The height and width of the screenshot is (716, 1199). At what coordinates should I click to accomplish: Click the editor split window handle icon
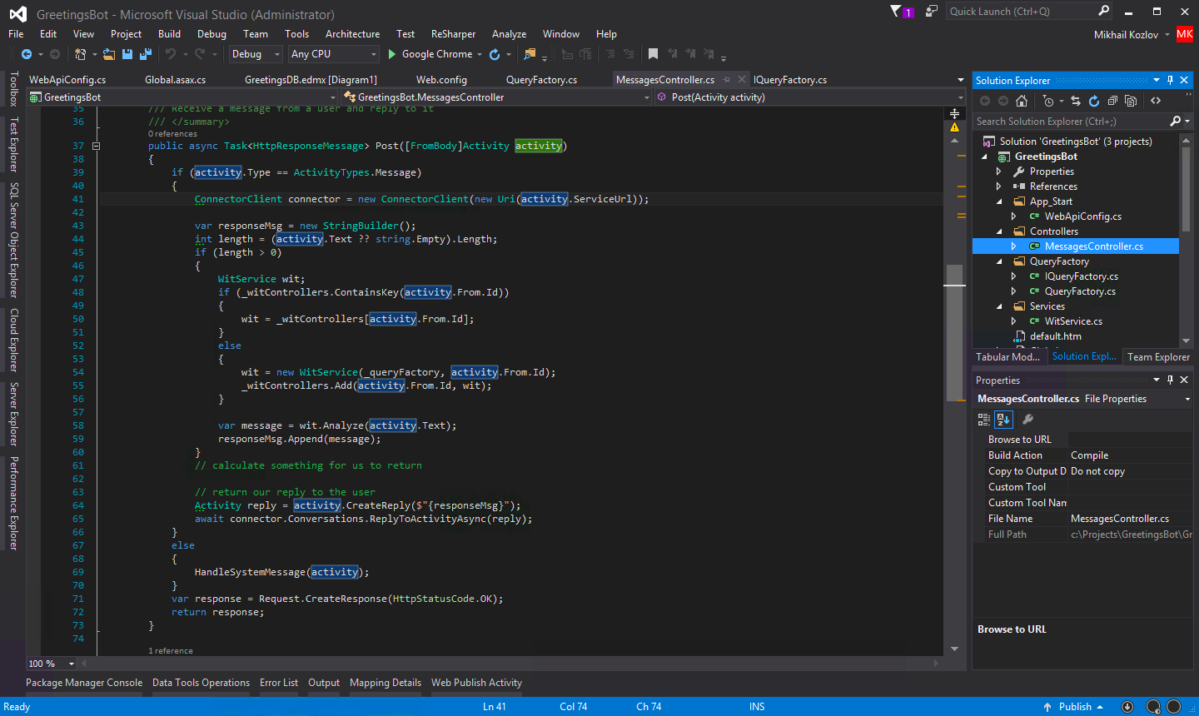pos(955,113)
